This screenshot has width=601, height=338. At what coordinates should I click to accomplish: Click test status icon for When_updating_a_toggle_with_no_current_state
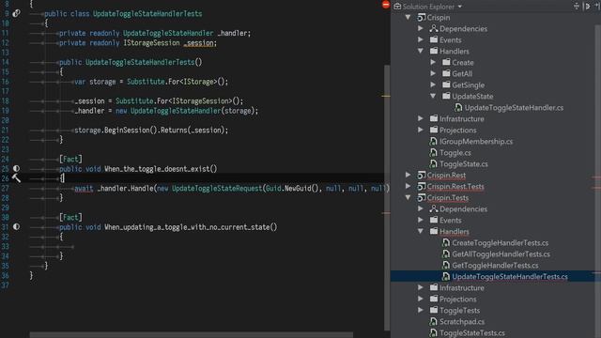(16, 226)
